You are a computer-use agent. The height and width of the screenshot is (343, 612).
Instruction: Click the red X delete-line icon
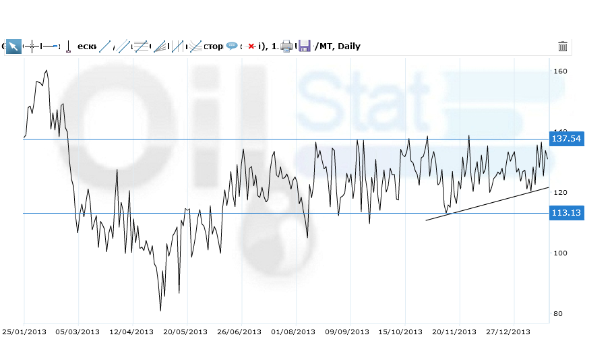[251, 46]
